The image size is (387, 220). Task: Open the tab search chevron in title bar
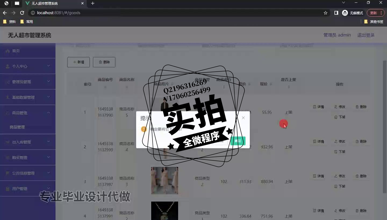[x=343, y=3]
